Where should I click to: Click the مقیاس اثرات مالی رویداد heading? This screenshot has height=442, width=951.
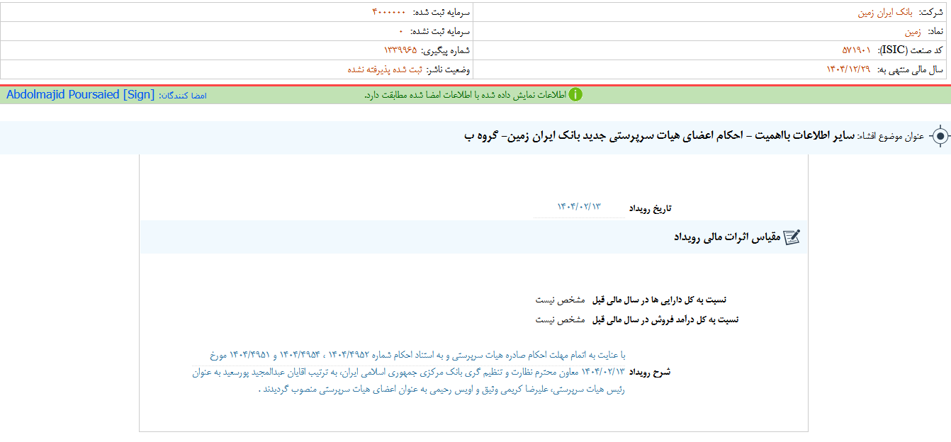click(727, 237)
